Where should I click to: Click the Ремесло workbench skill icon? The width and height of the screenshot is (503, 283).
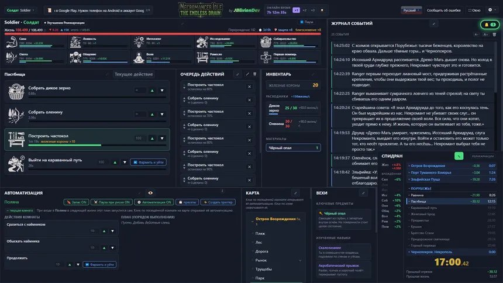point(202,57)
